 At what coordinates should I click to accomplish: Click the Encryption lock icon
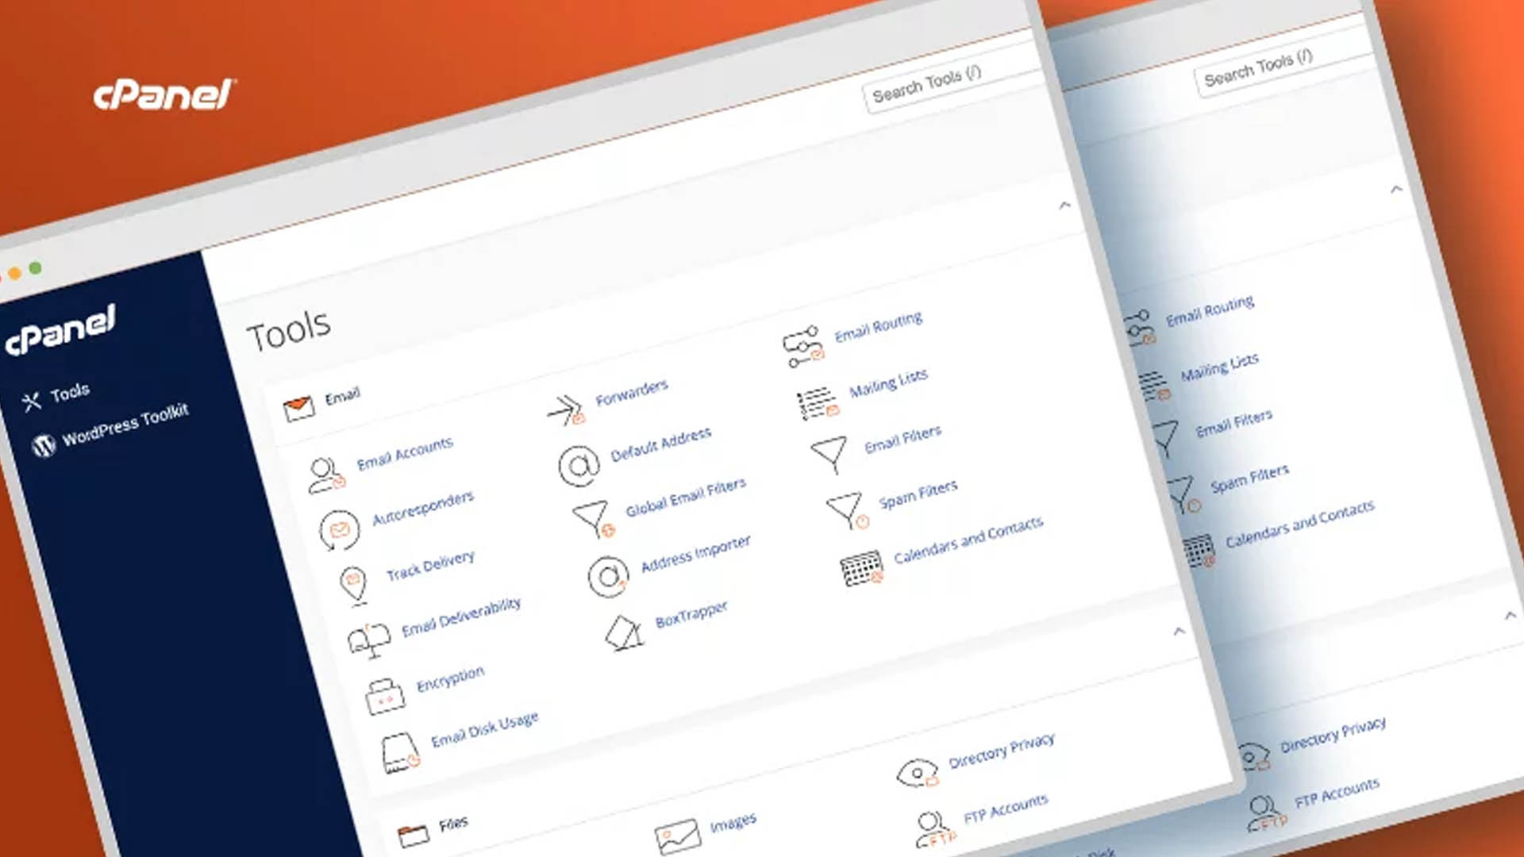[385, 697]
